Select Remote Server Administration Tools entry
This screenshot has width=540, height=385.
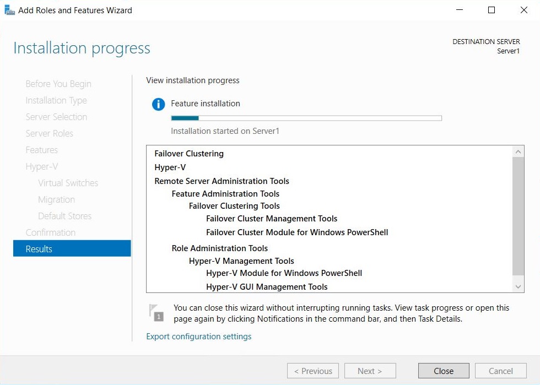pyautogui.click(x=222, y=181)
